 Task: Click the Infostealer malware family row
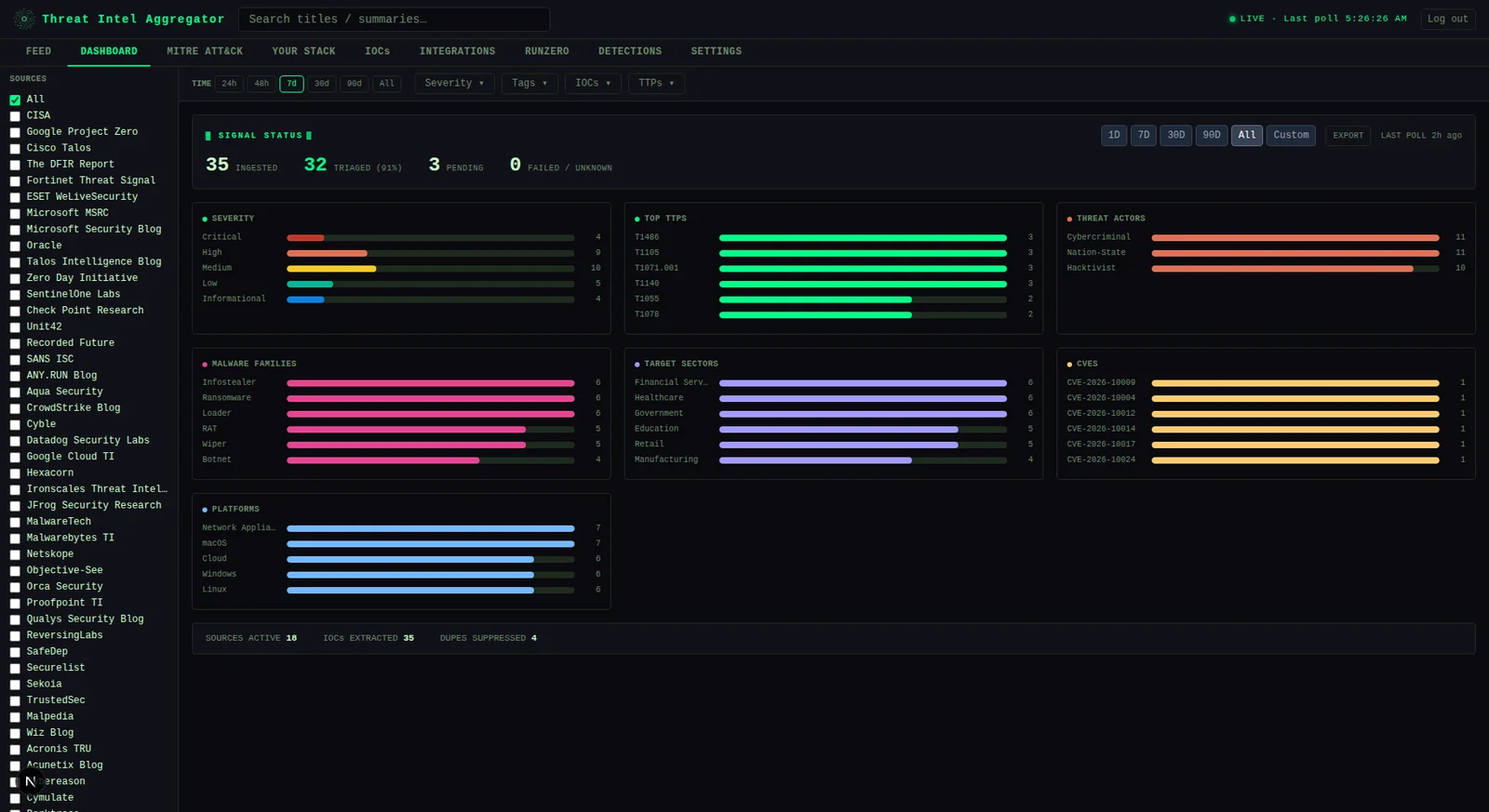click(x=401, y=383)
